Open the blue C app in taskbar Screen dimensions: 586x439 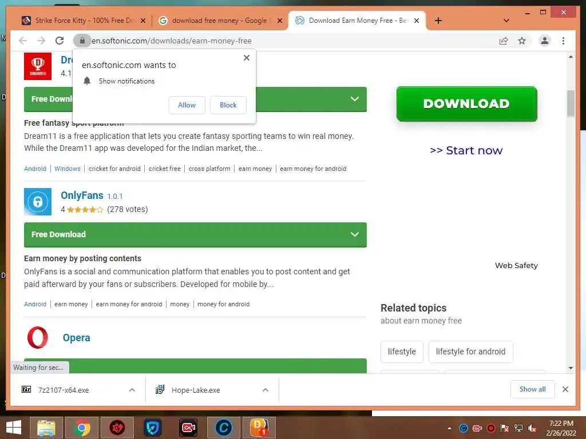click(224, 428)
